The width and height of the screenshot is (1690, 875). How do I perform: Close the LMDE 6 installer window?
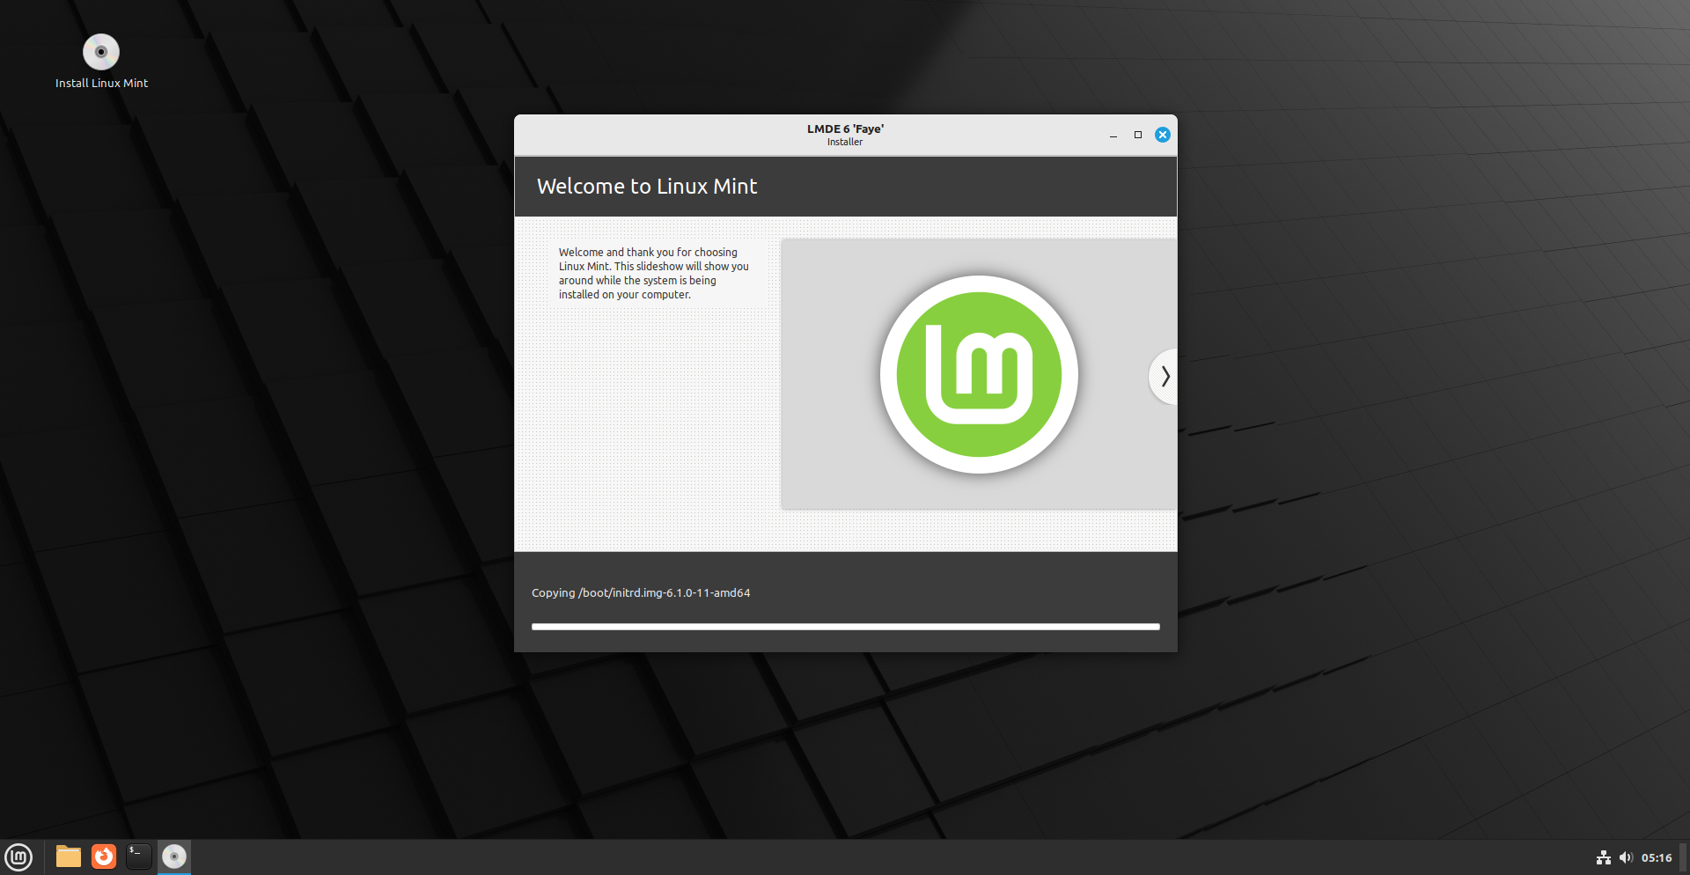point(1163,135)
